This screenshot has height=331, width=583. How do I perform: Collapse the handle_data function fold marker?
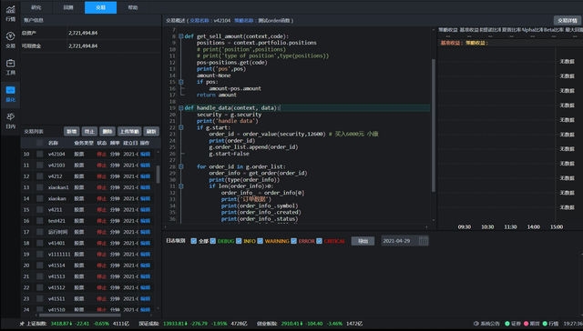pyautogui.click(x=180, y=107)
